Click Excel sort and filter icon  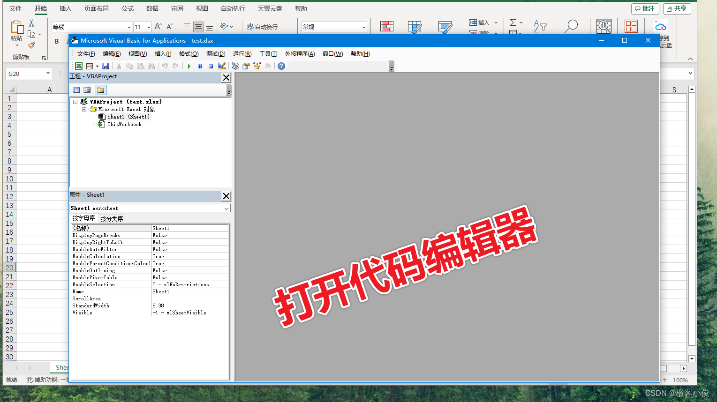540,27
